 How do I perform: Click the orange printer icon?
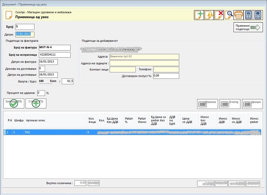tap(239, 15)
